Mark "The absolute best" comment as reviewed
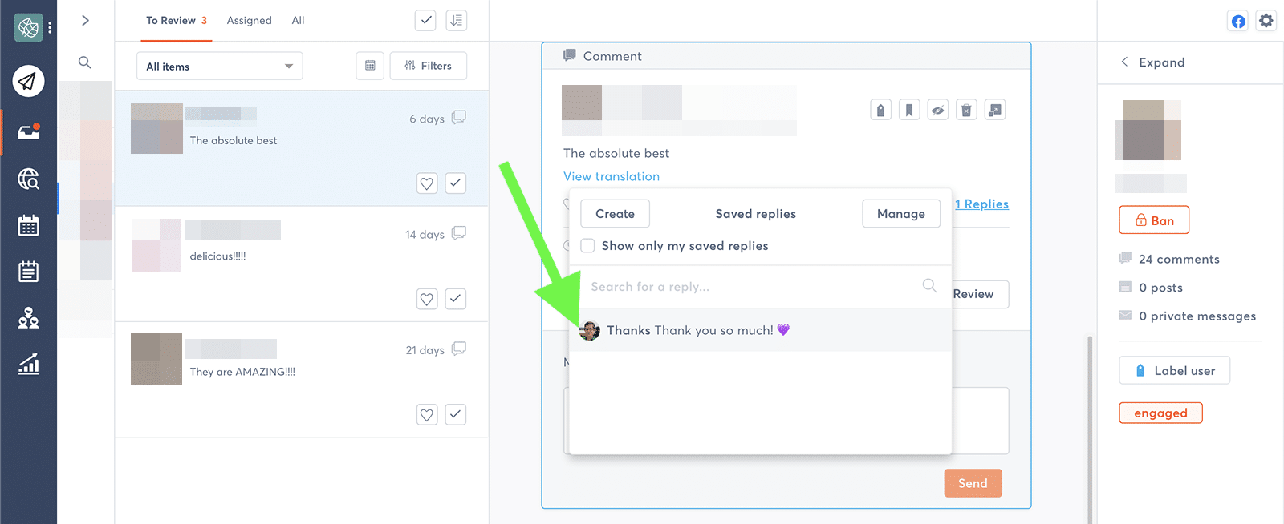The height and width of the screenshot is (524, 1284). 456,183
